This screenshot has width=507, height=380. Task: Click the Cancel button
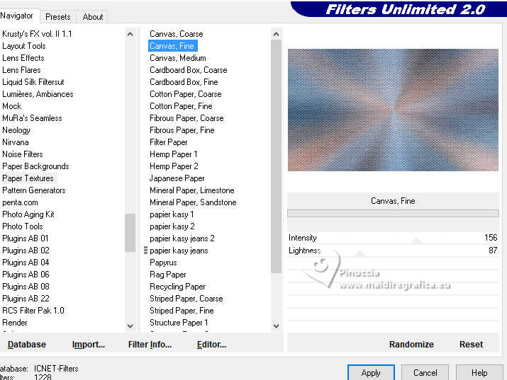pyautogui.click(x=425, y=373)
